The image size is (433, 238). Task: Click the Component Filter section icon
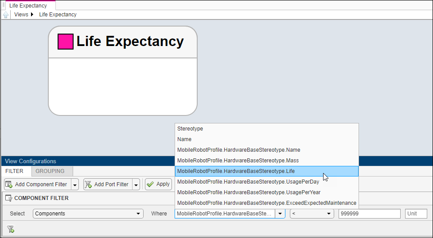[9, 198]
